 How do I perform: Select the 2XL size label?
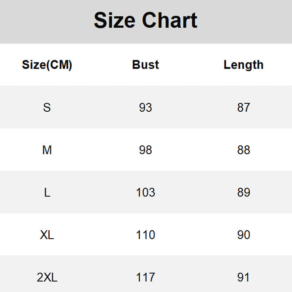pyautogui.click(x=47, y=278)
